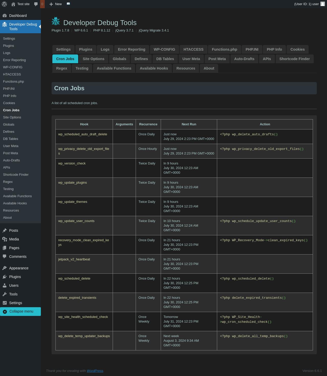Viewport: 327px width, 376px height.
Task: Click the user avatar in top right
Action: [323, 4]
